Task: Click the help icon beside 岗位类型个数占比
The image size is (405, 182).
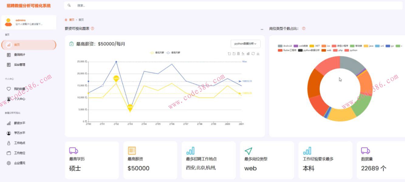Action: coord(304,28)
